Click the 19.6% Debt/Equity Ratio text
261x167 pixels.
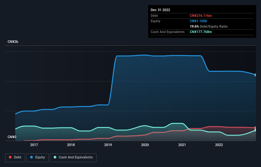click(209, 26)
